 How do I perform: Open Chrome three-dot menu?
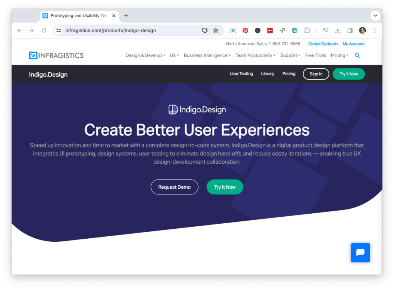point(375,30)
